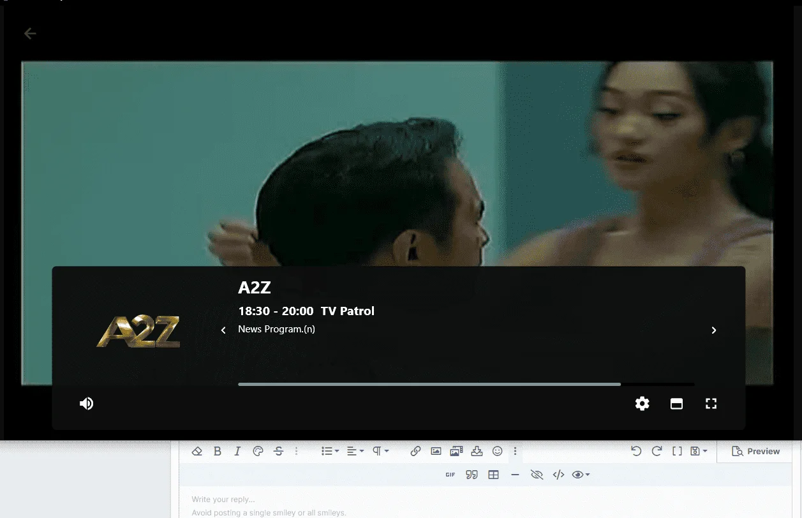
Task: Insert a quote block
Action: click(x=472, y=475)
